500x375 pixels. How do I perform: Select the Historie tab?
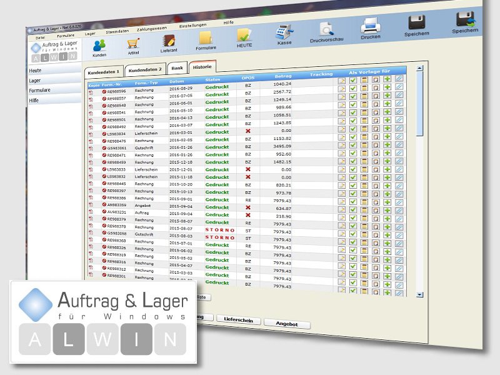click(x=202, y=66)
